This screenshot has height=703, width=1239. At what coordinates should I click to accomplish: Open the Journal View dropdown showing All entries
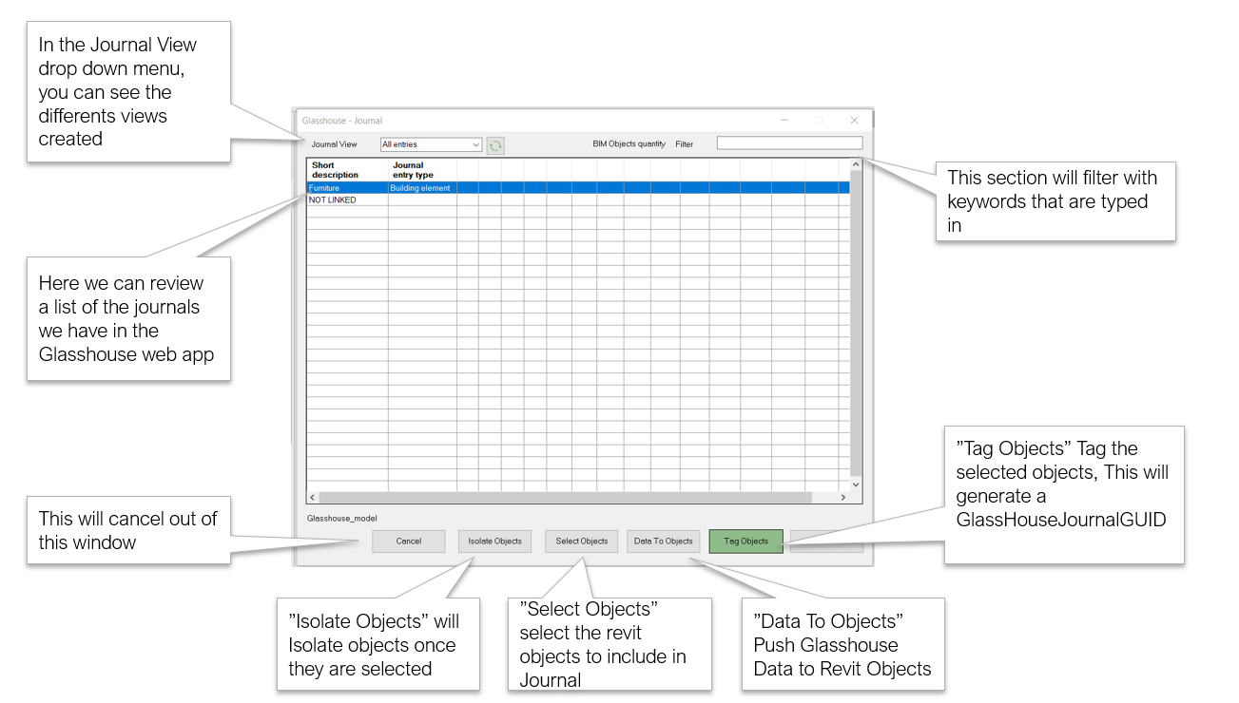click(431, 144)
